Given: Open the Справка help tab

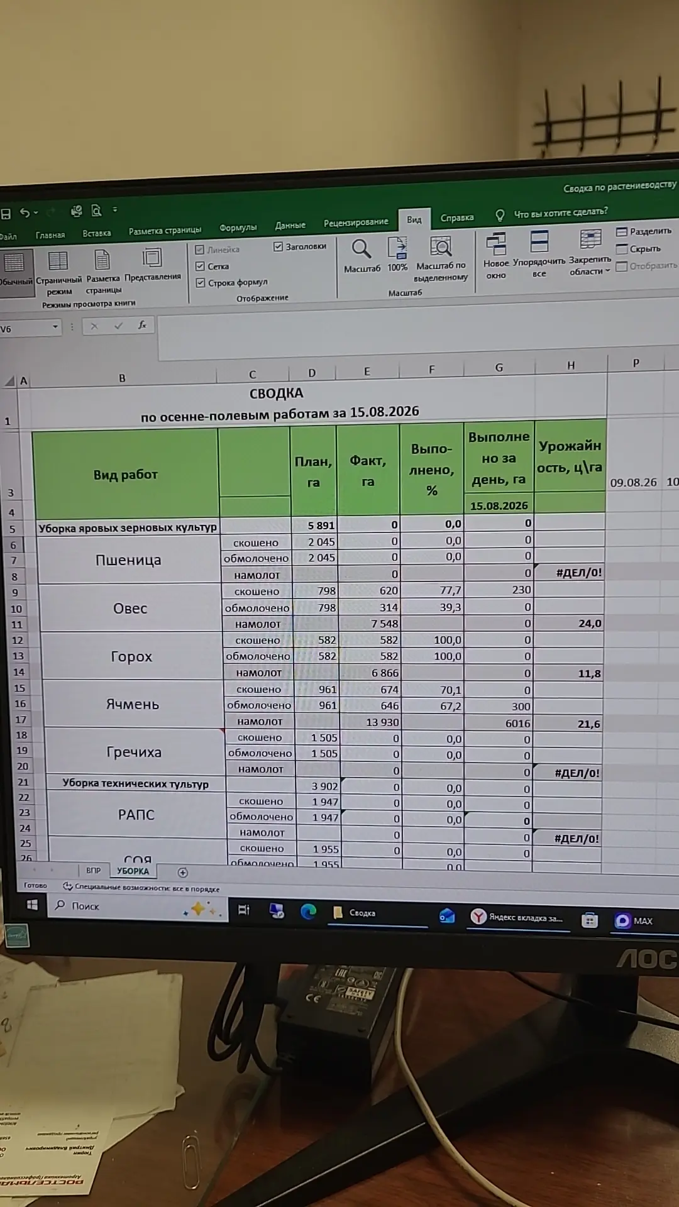Looking at the screenshot, I should tap(457, 218).
